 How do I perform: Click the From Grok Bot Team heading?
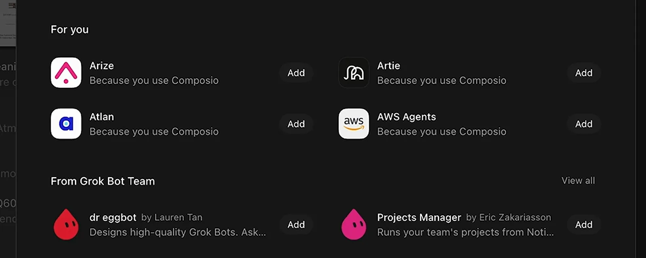pos(103,181)
